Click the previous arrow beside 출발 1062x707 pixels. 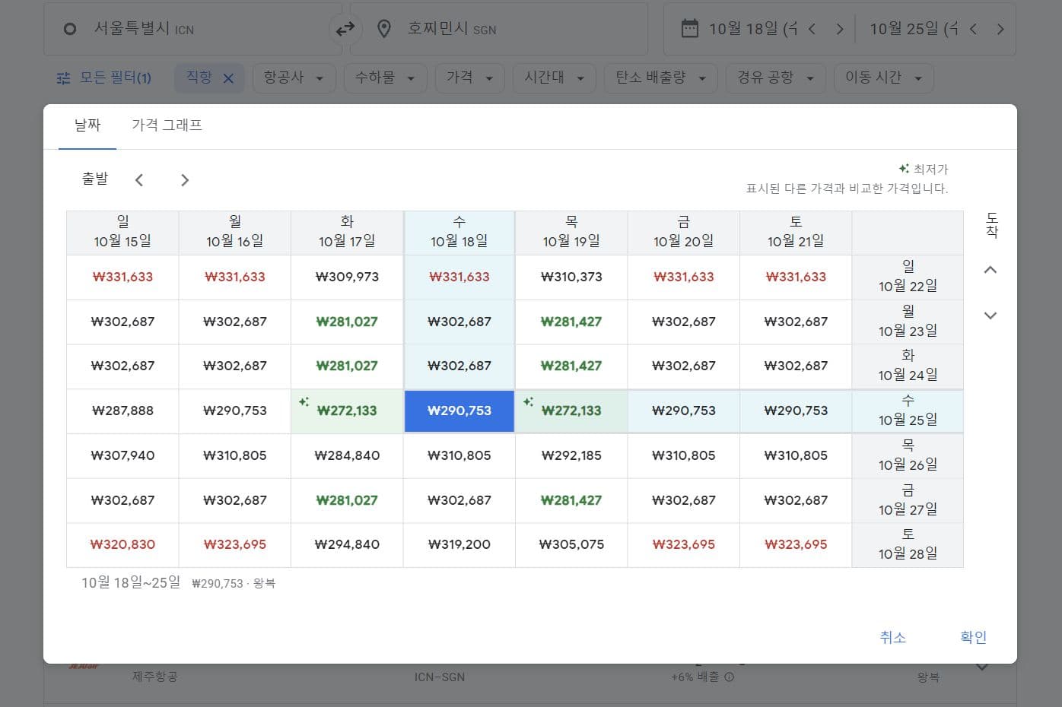[x=139, y=179]
